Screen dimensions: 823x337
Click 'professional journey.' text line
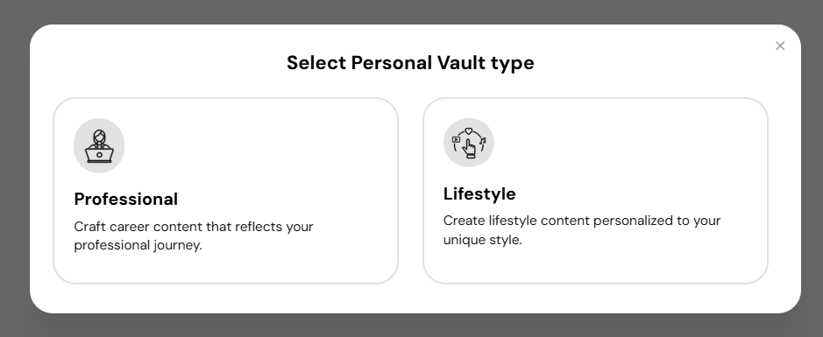(x=138, y=245)
